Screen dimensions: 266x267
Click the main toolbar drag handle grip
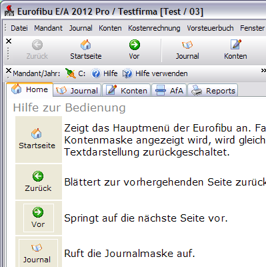pos(9,54)
